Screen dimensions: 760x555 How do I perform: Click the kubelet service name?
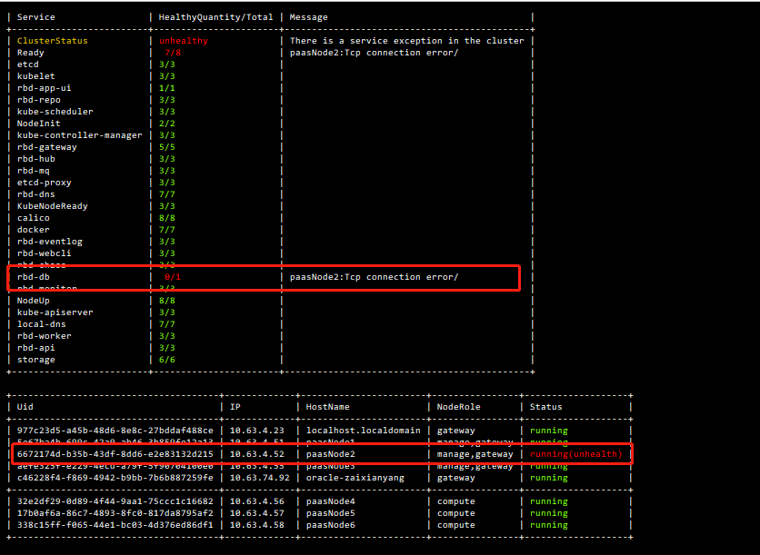coord(35,76)
